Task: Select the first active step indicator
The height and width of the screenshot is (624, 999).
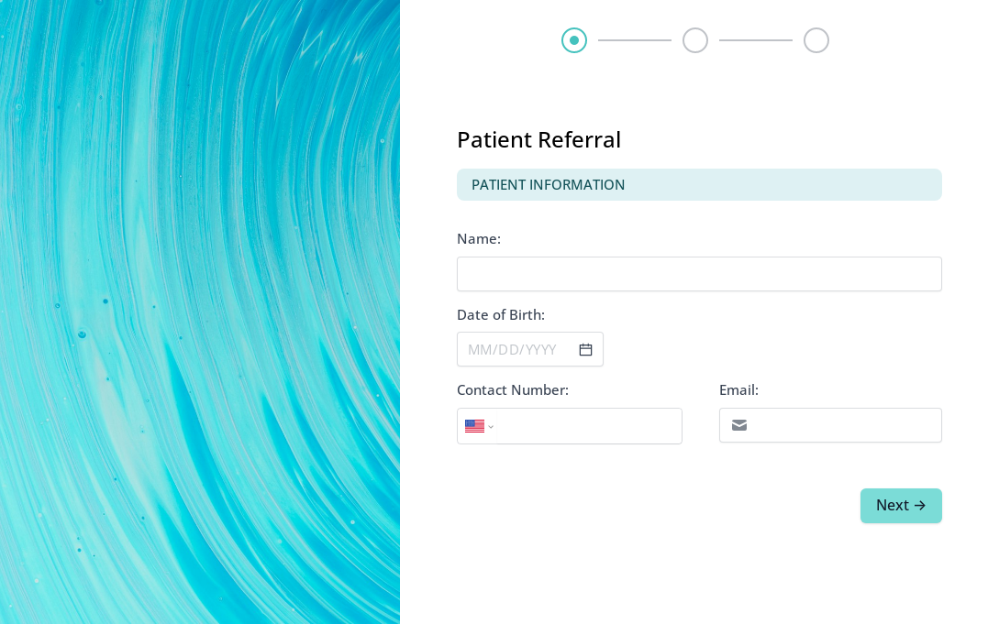Action: pyautogui.click(x=574, y=40)
